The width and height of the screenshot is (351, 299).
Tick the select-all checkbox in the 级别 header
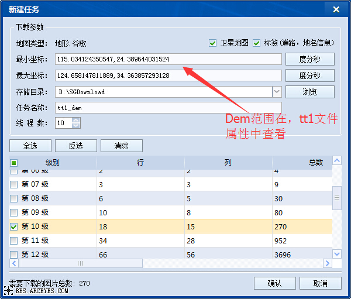click(x=14, y=163)
